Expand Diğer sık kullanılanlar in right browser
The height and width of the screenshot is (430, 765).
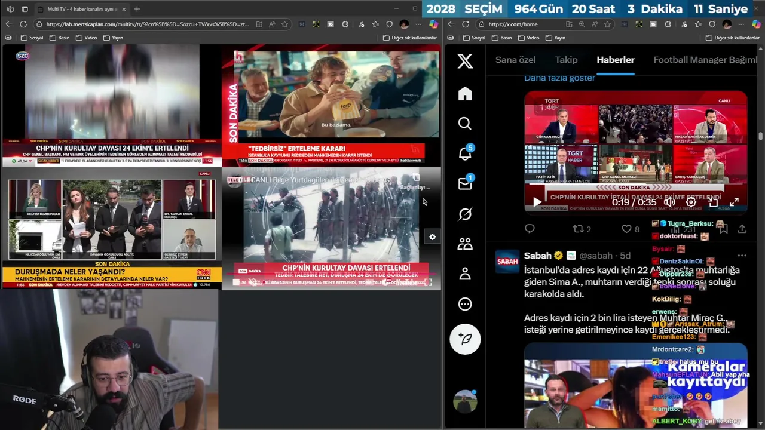732,38
